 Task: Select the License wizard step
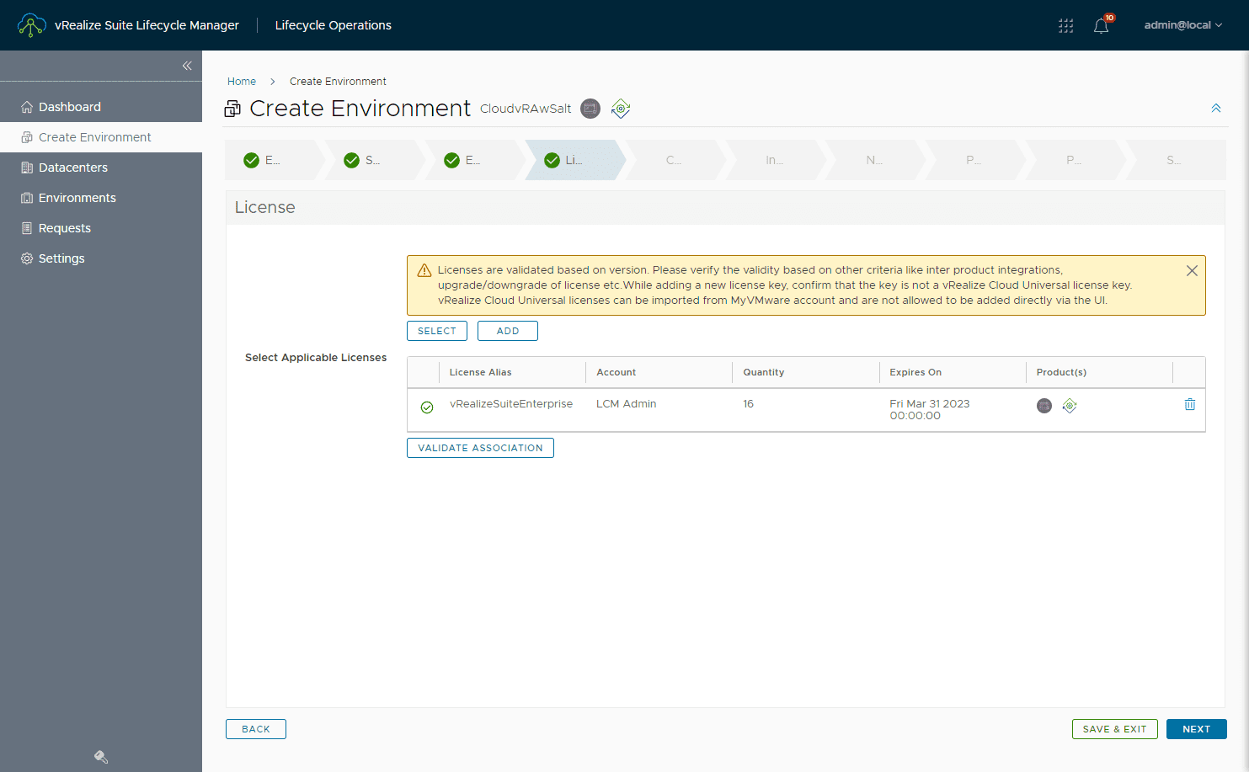[573, 160]
